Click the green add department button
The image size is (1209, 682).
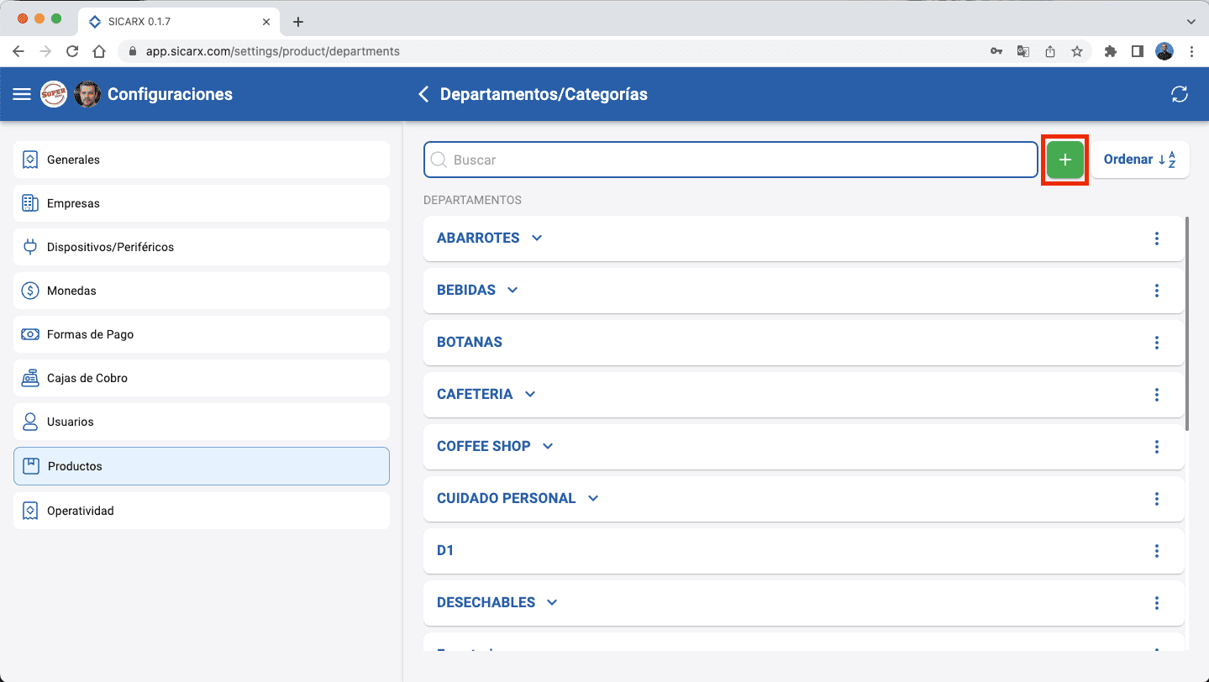pos(1064,160)
